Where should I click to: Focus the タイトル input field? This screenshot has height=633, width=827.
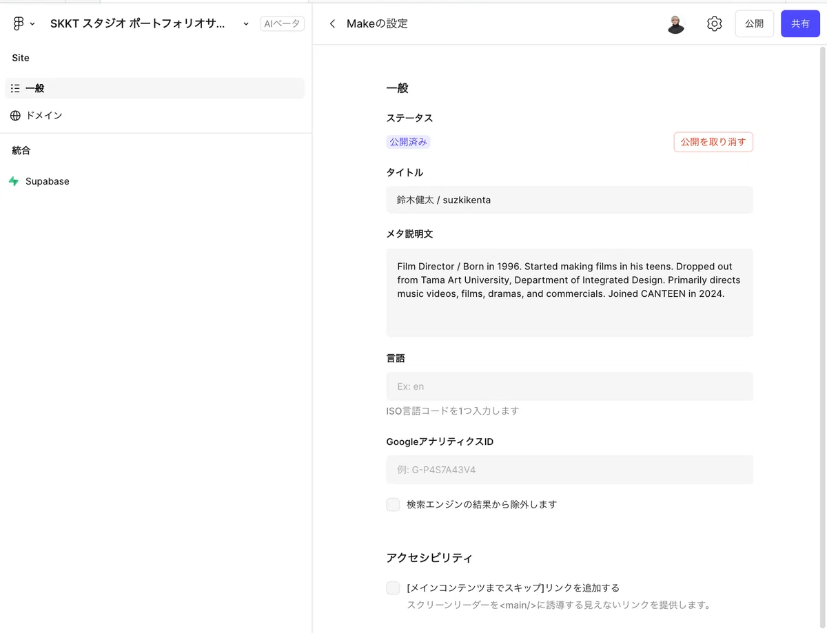pyautogui.click(x=569, y=200)
